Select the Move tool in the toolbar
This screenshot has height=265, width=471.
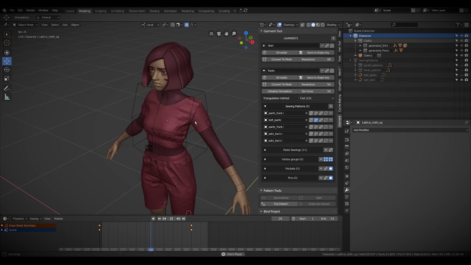[7, 61]
